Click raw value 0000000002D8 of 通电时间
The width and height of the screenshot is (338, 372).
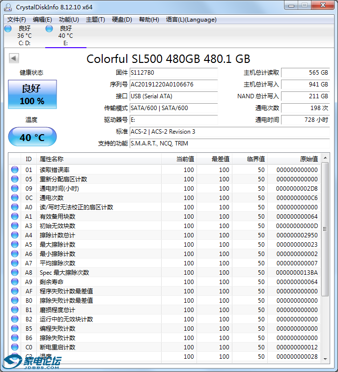(x=297, y=189)
